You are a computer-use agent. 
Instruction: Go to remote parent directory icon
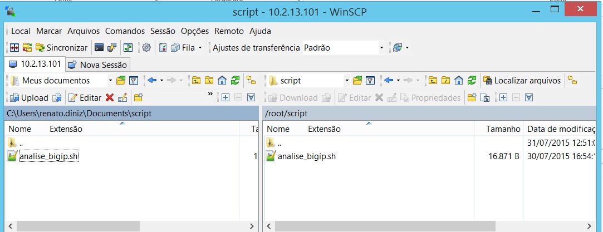click(432, 81)
